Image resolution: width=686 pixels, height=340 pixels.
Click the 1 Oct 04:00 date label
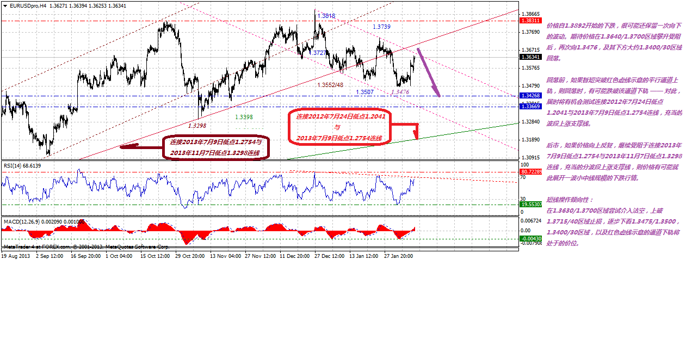pyautogui.click(x=119, y=255)
